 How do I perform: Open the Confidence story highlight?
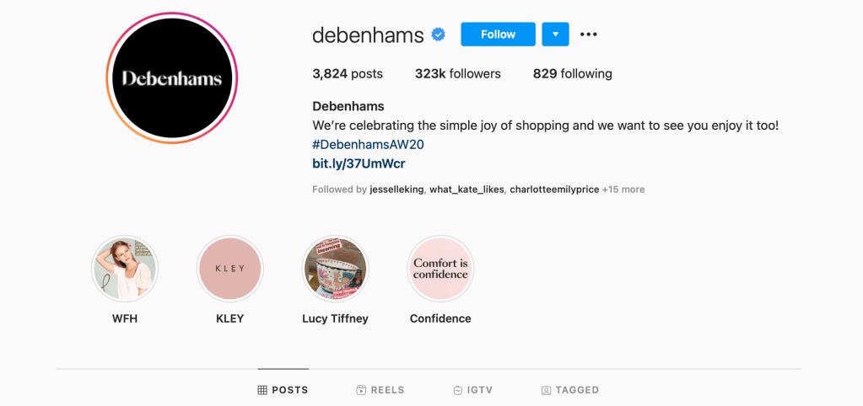click(x=440, y=269)
